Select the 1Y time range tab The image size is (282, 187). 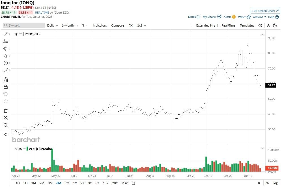[x=75, y=183]
